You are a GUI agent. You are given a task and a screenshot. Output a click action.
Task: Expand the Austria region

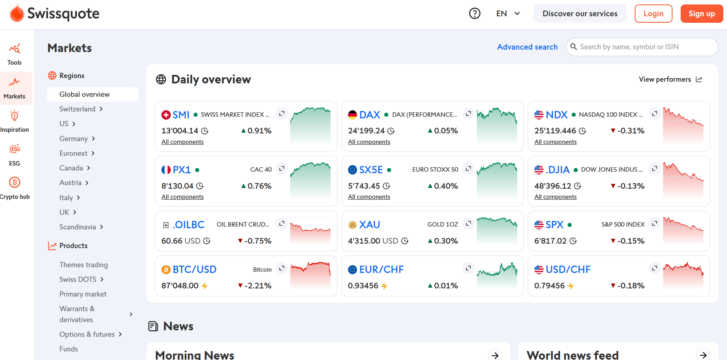87,183
